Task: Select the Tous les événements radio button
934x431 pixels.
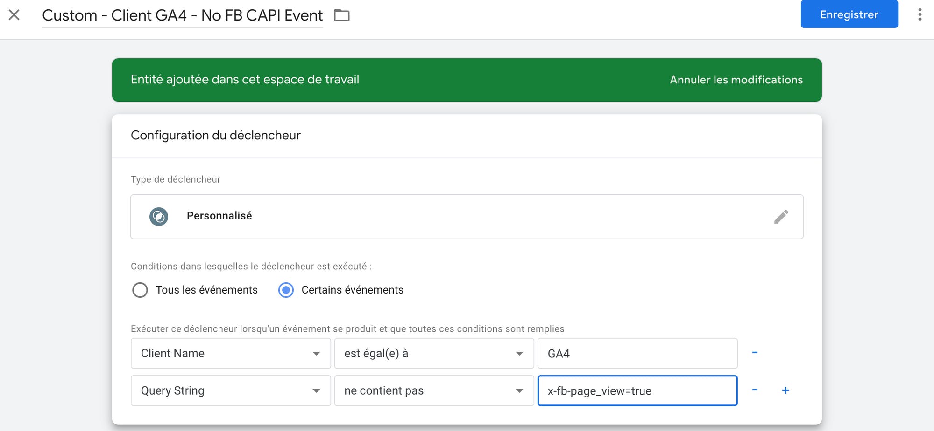Action: point(140,290)
